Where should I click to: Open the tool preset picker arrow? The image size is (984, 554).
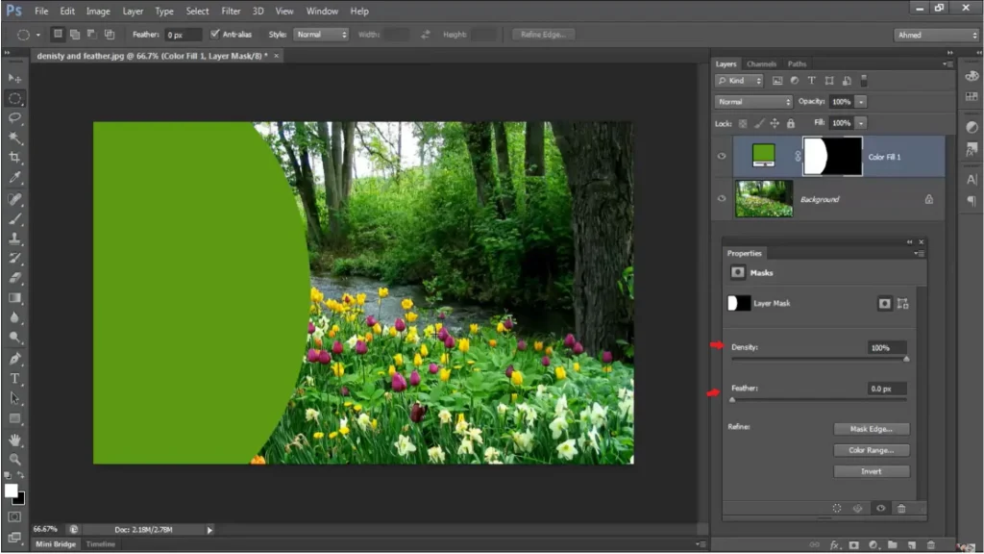[38, 36]
